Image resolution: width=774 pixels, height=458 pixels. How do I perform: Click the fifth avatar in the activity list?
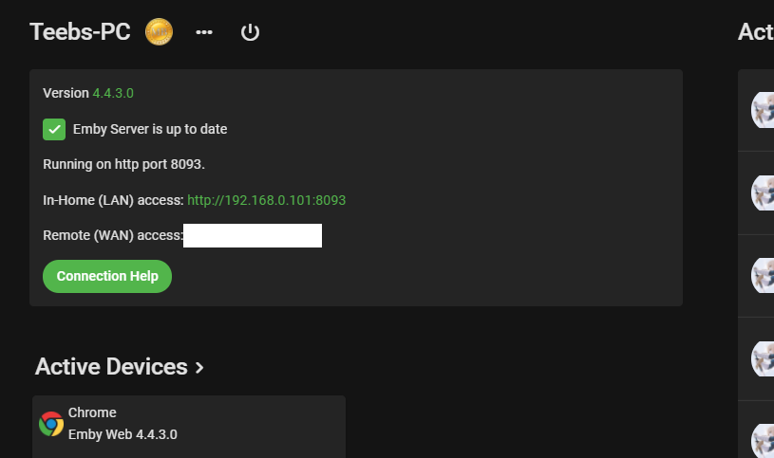pos(763,440)
